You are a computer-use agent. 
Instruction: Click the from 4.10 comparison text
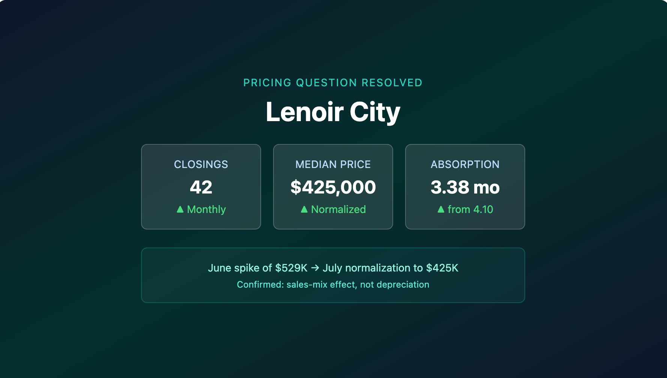point(470,209)
